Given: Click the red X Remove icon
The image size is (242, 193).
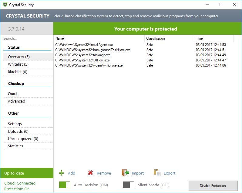Looking at the screenshot, I should 90,173.
